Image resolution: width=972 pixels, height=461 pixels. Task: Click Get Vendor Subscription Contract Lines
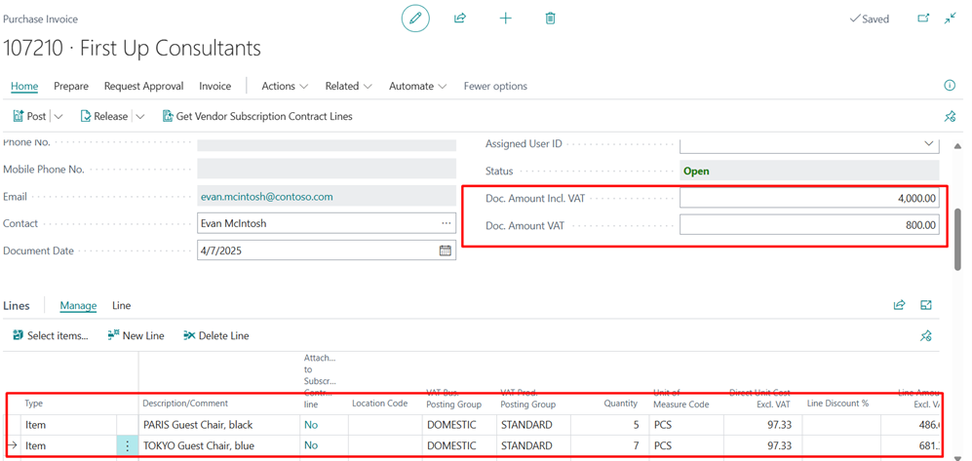click(257, 117)
